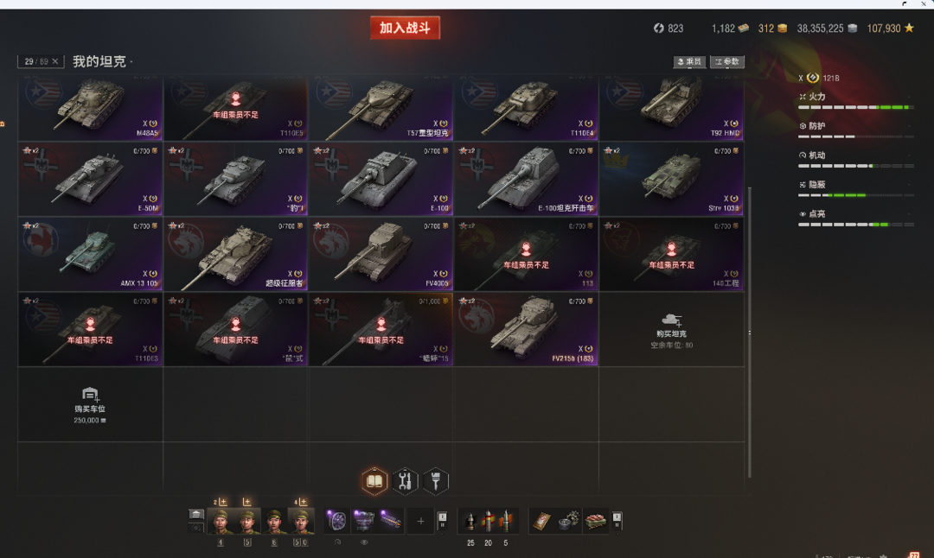The height and width of the screenshot is (558, 934).
Task: Expand the 火力 firepower parameter
Action: click(x=855, y=100)
